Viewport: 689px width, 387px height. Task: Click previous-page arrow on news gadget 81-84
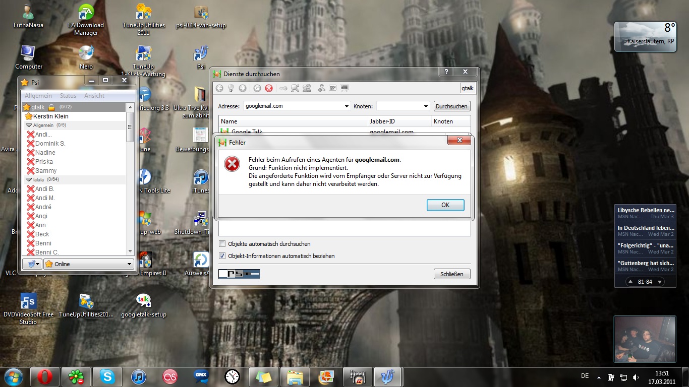(631, 282)
